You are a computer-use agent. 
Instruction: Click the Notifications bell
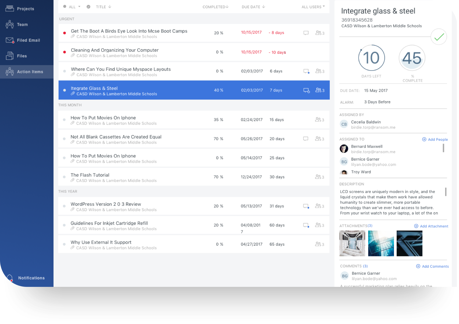(10, 278)
